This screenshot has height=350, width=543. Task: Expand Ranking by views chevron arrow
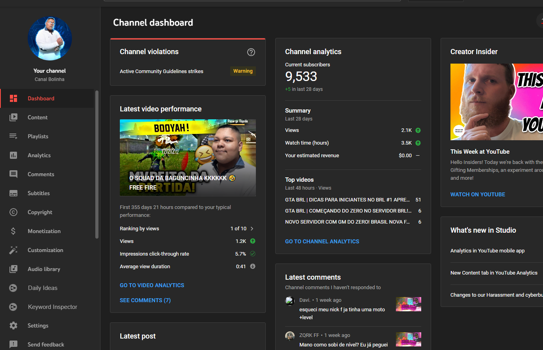(x=252, y=228)
